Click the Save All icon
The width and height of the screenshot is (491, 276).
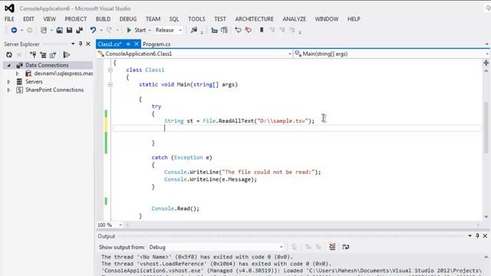click(x=79, y=30)
